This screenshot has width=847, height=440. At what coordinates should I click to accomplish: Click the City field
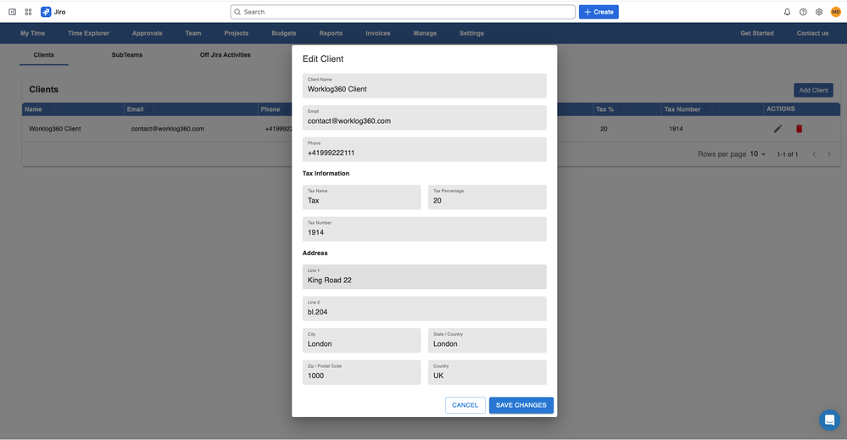[x=361, y=341]
